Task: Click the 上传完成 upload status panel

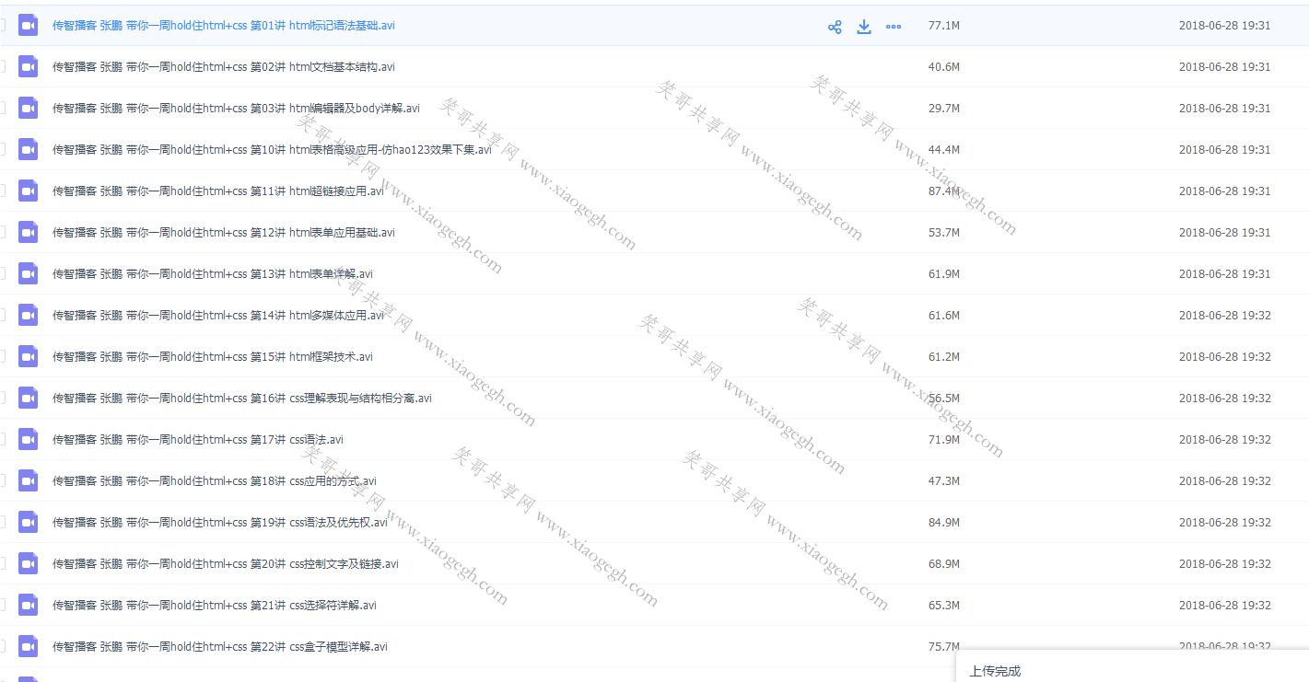Action: coord(1132,666)
